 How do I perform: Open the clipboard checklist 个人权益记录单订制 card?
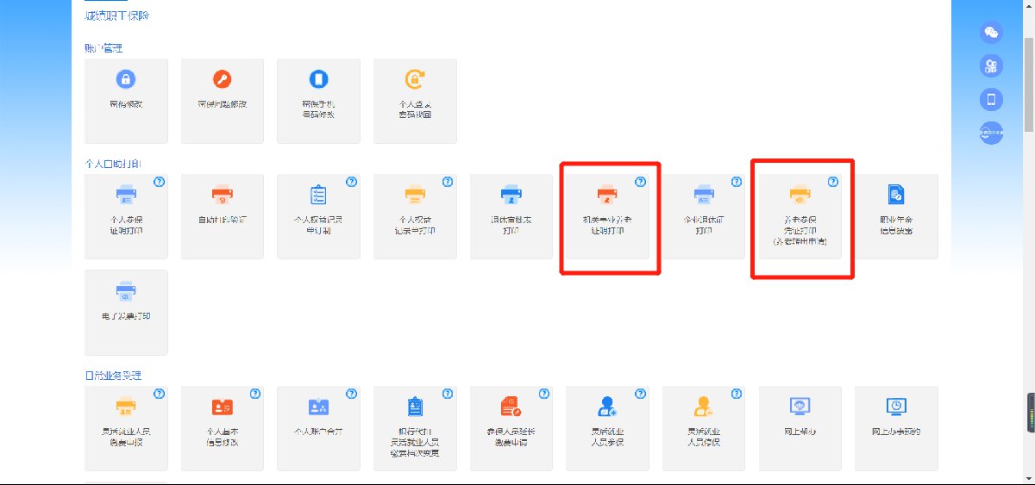[318, 216]
